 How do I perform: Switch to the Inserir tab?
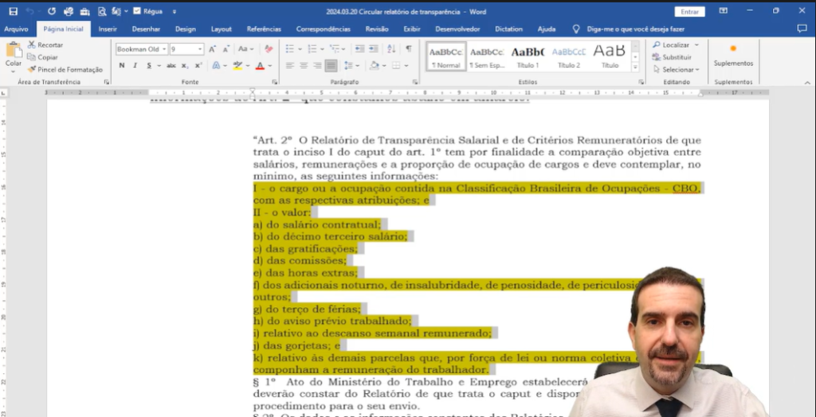108,29
